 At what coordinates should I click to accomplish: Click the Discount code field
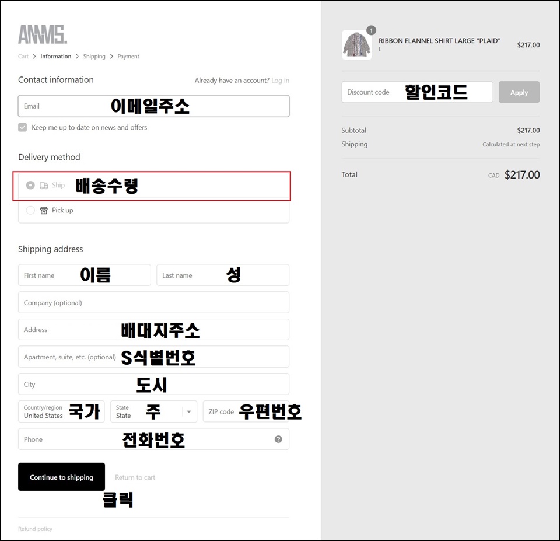[417, 92]
